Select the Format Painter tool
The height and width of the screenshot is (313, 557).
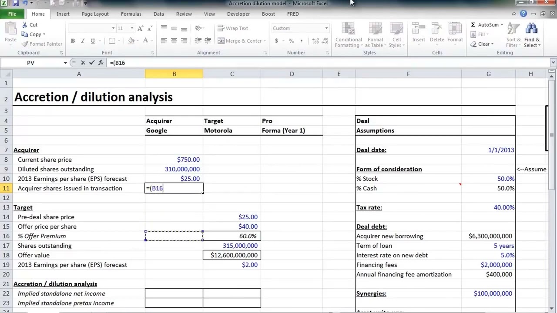pyautogui.click(x=42, y=44)
